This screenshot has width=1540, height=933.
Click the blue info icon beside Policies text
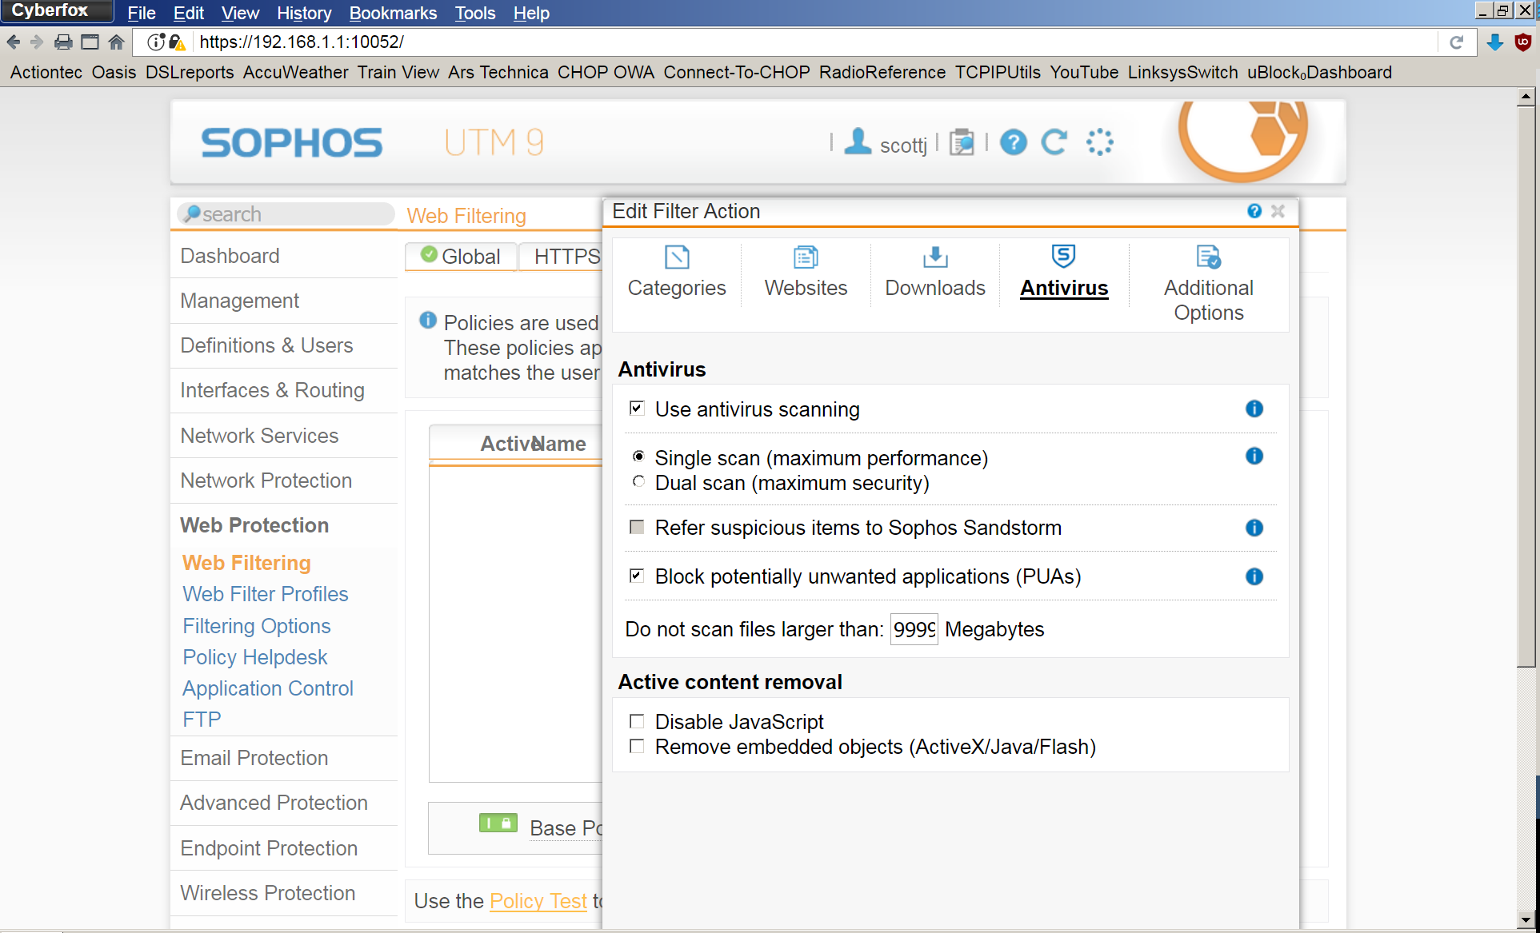[428, 321]
